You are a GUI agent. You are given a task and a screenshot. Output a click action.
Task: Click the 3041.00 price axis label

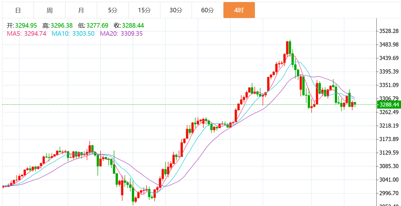(389, 180)
